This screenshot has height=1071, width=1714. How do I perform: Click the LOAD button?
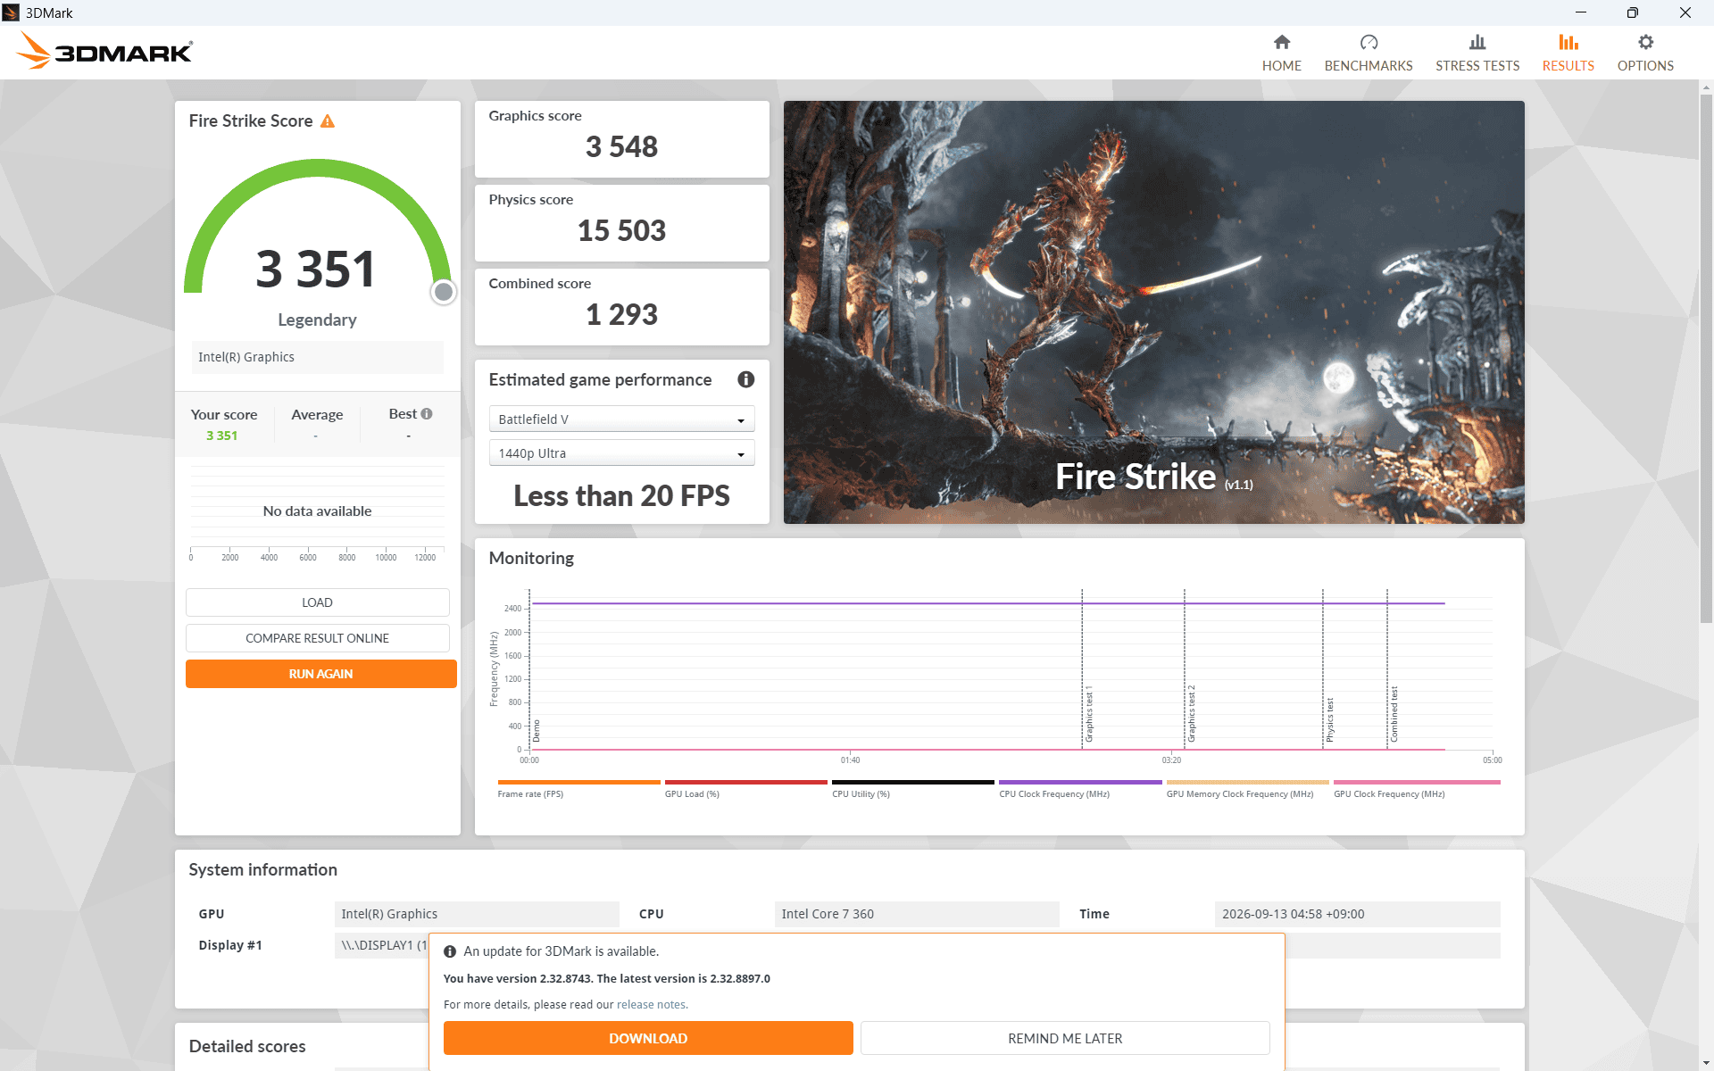tap(317, 602)
